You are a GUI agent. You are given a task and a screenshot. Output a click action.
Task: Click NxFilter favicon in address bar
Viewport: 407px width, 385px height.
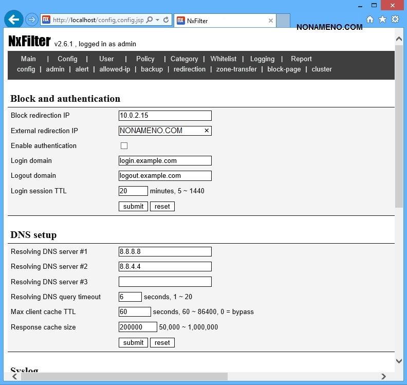click(x=46, y=20)
